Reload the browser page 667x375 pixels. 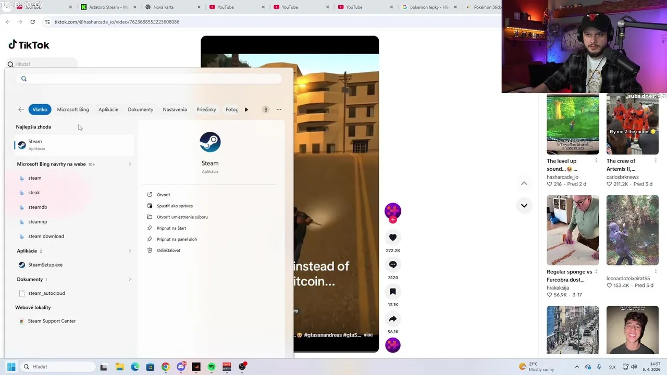click(x=32, y=22)
